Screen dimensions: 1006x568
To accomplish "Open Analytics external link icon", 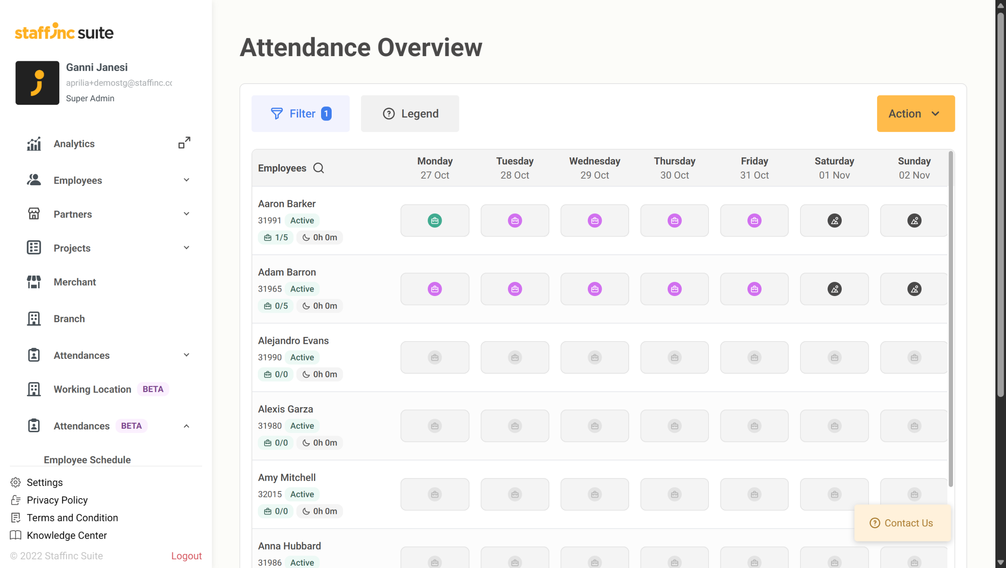I will click(x=184, y=143).
